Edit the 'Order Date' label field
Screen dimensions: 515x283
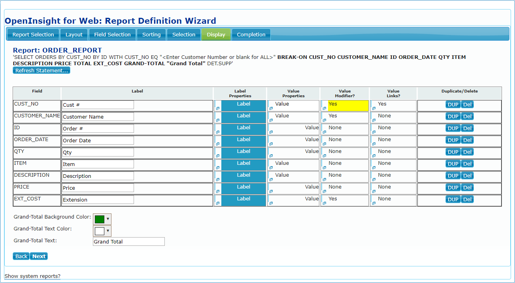click(x=98, y=140)
